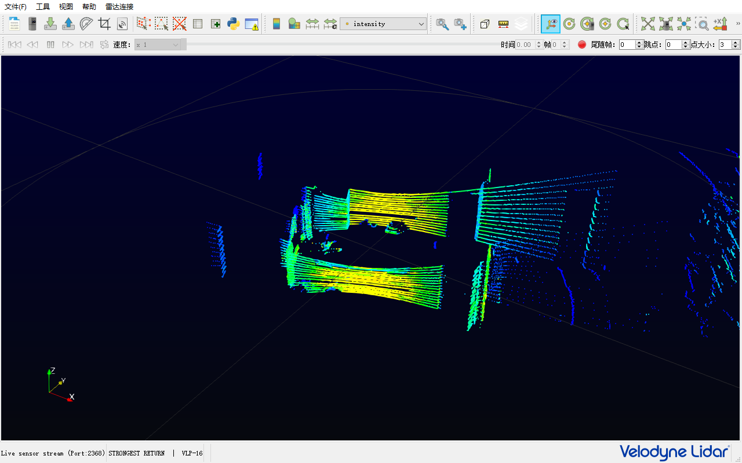Open the intensity color-by dropdown

click(383, 24)
